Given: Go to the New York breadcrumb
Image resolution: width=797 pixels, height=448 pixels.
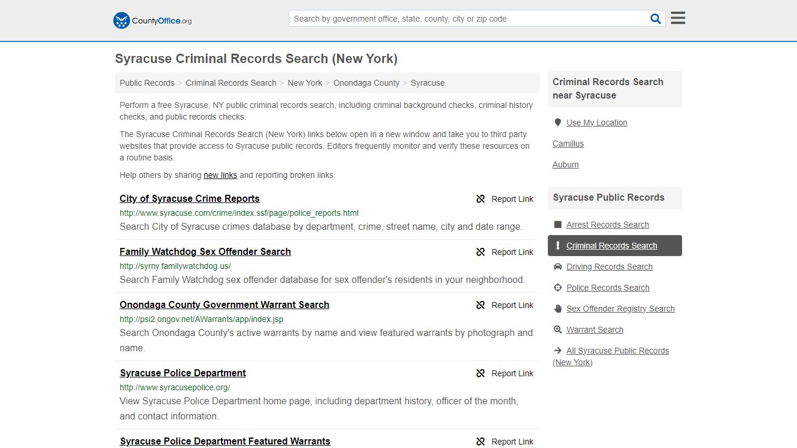Looking at the screenshot, I should [305, 83].
